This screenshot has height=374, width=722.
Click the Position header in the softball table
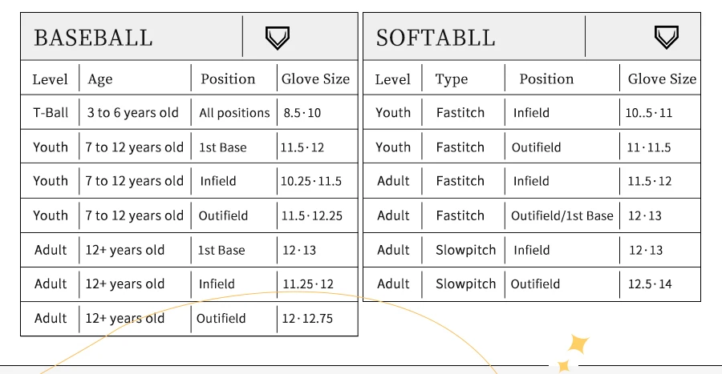[x=546, y=79]
